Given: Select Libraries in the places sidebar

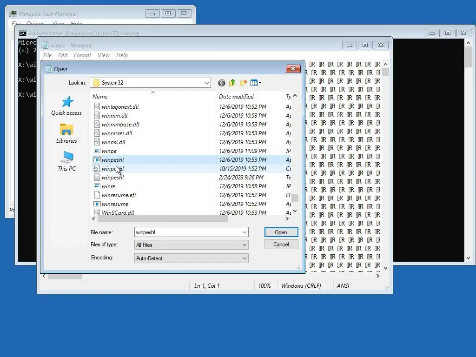Looking at the screenshot, I should [x=66, y=133].
